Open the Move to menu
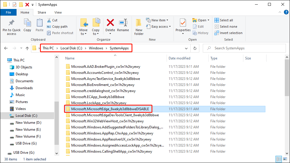290x163 pixels. pyautogui.click(x=84, y=27)
